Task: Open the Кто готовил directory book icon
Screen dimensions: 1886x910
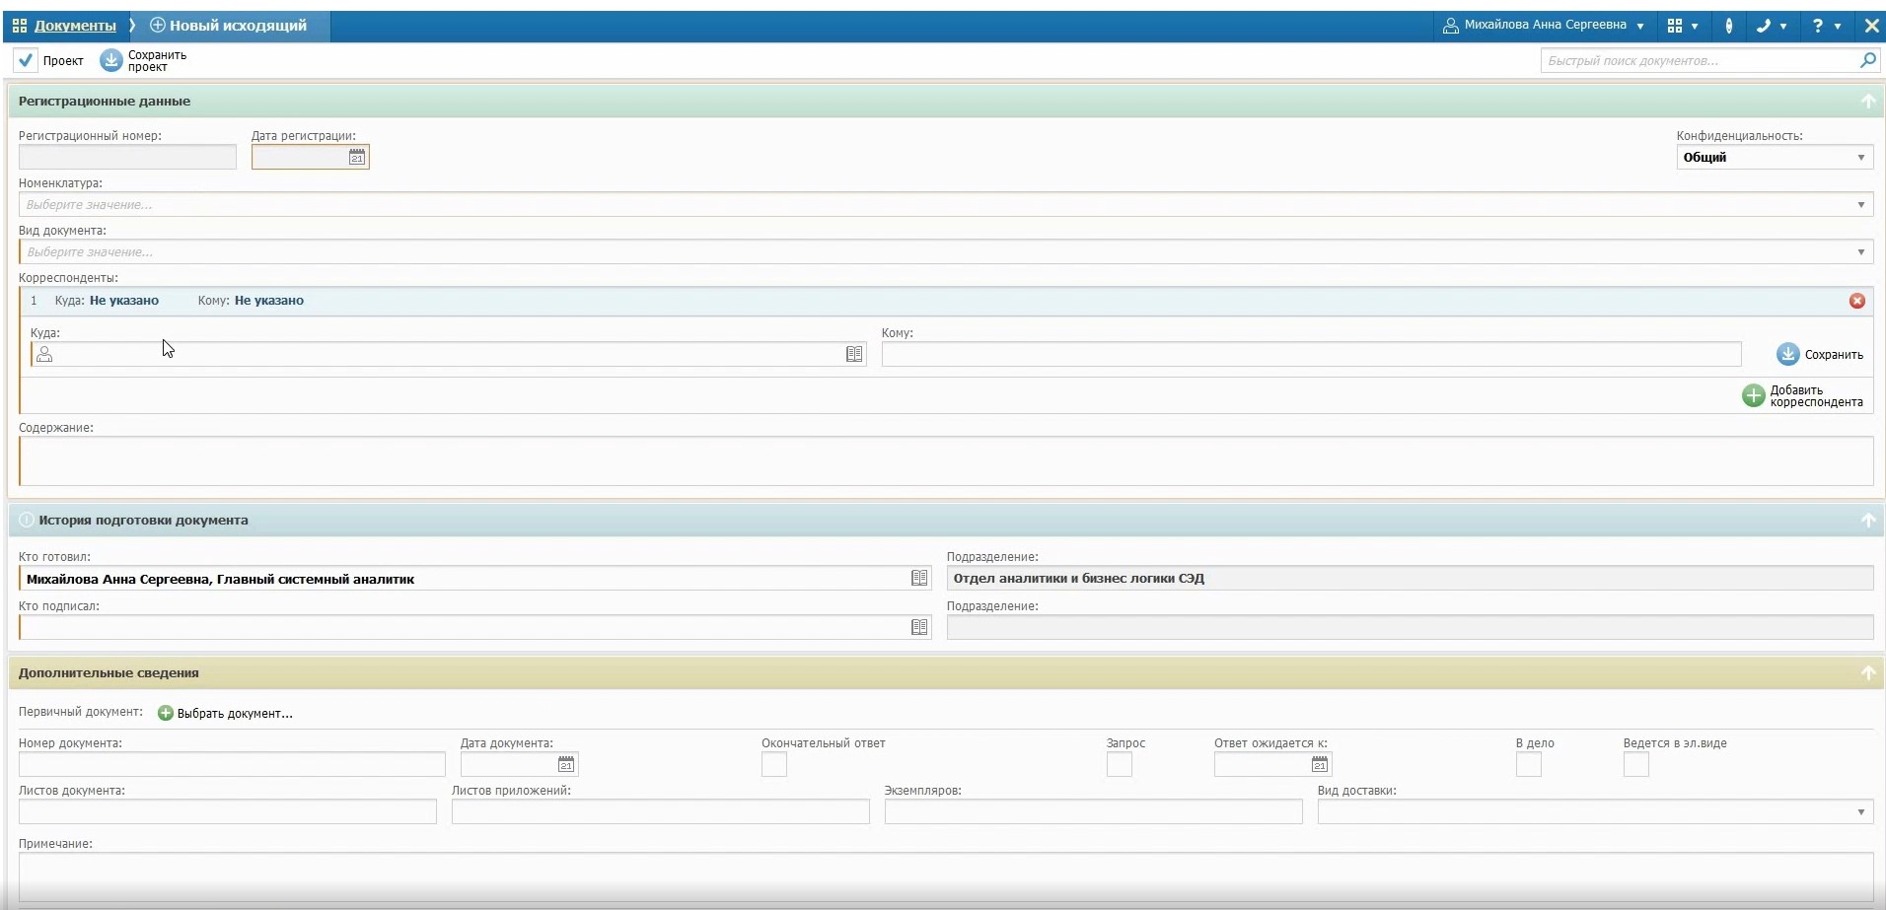Action: point(919,579)
